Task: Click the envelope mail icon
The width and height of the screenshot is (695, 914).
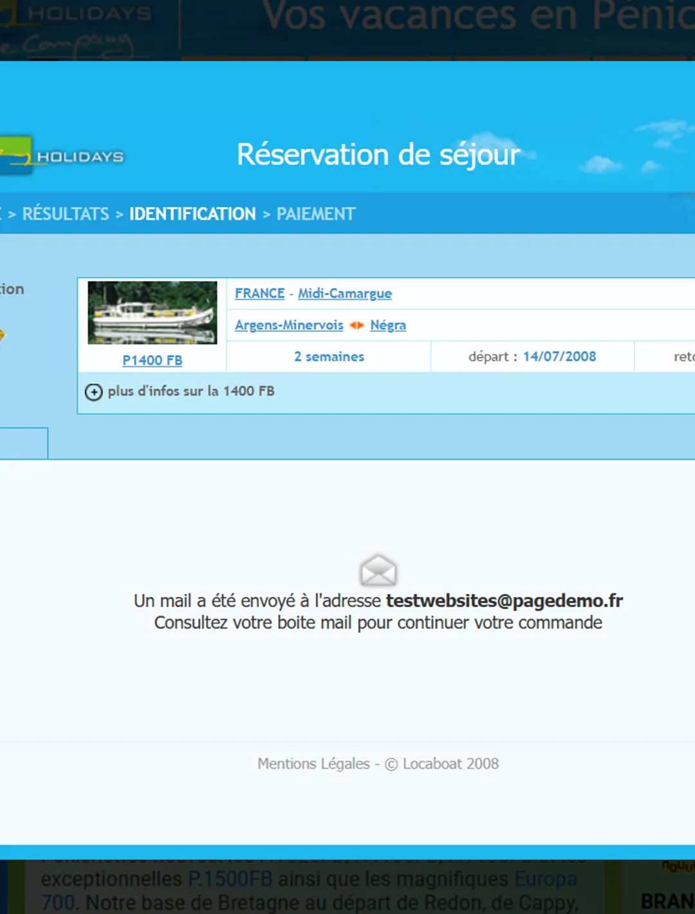Action: tap(378, 571)
